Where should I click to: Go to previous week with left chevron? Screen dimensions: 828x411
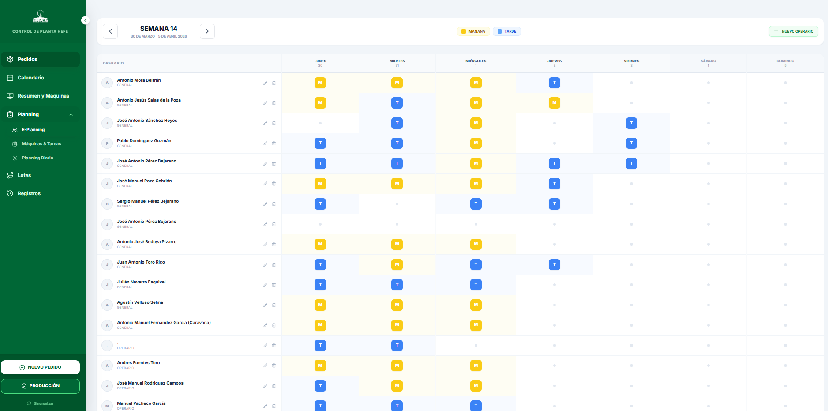(110, 31)
